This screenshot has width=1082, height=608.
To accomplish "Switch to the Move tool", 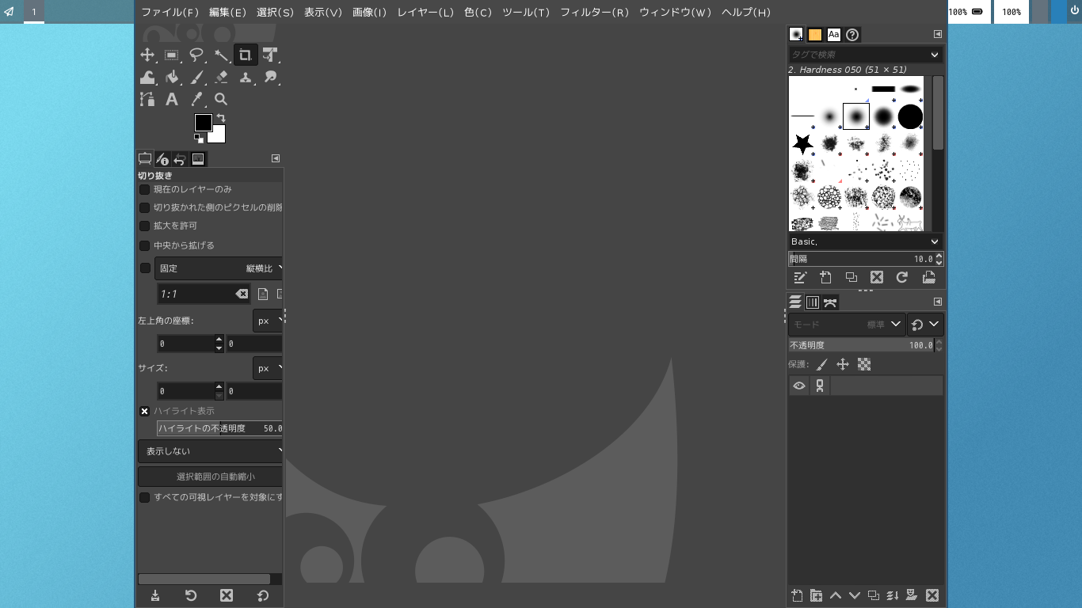I will [x=147, y=55].
